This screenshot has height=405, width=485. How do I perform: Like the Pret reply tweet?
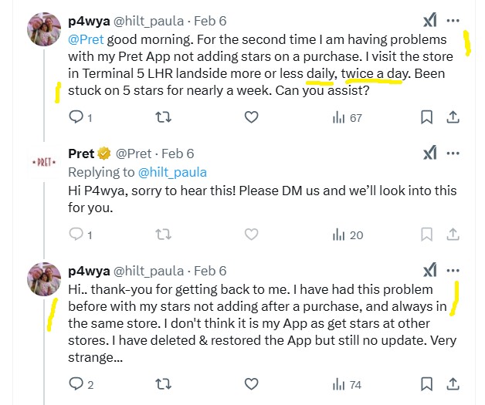pyautogui.click(x=251, y=235)
